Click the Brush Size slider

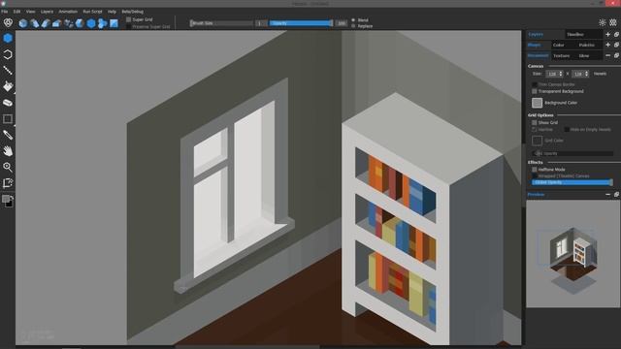(x=221, y=23)
